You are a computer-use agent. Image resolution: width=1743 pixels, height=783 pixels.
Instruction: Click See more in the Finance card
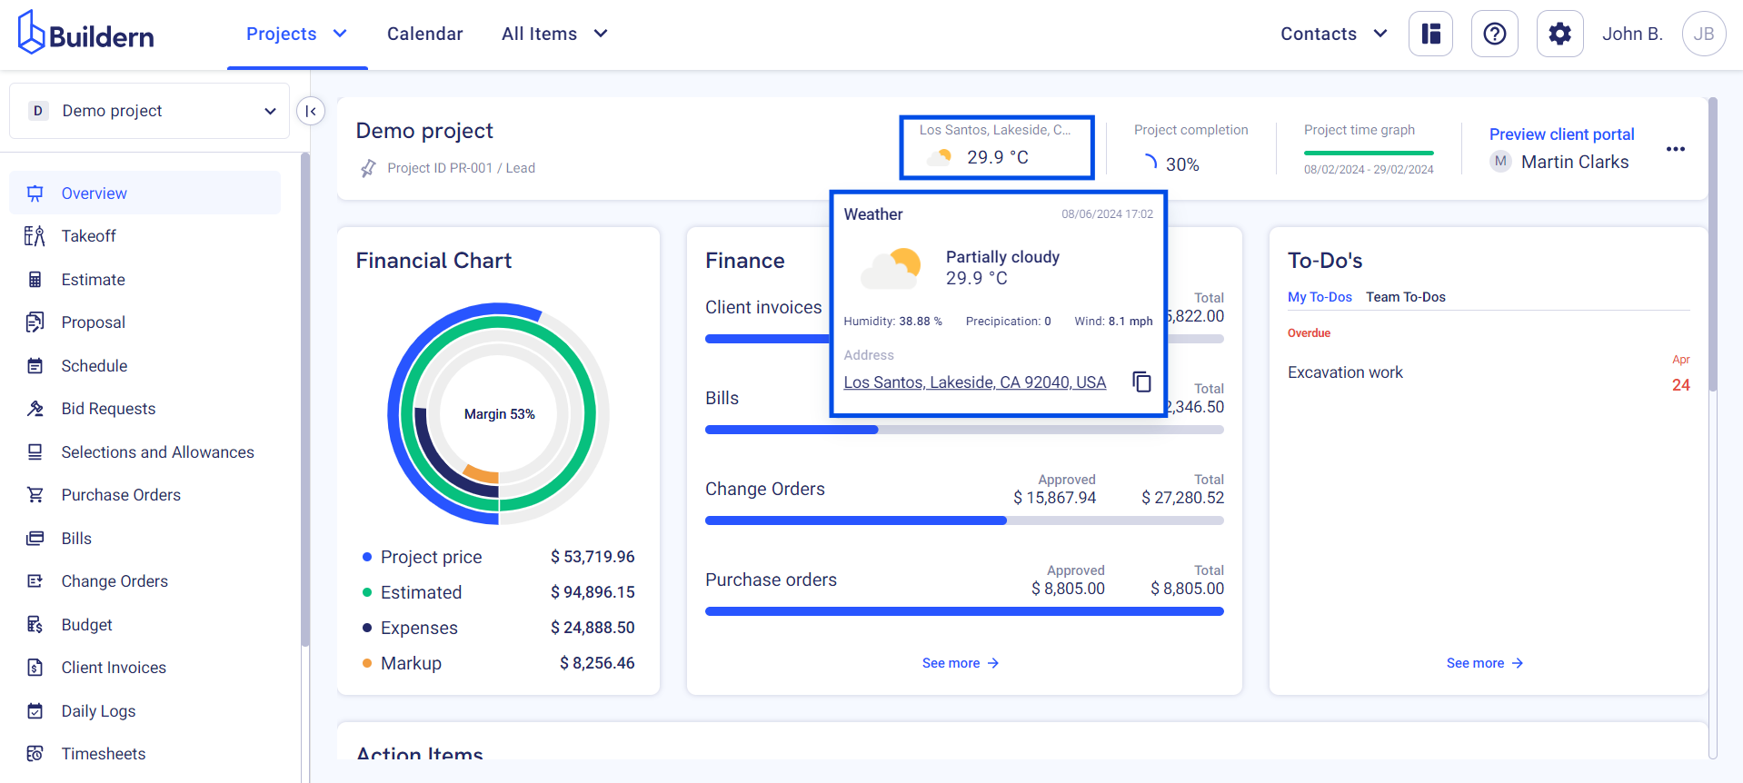[961, 663]
